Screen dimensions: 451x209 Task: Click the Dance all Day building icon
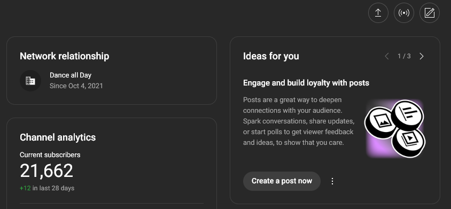click(30, 81)
